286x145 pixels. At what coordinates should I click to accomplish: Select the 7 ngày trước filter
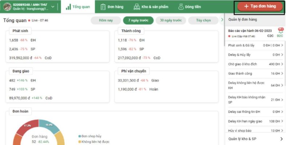138,20
